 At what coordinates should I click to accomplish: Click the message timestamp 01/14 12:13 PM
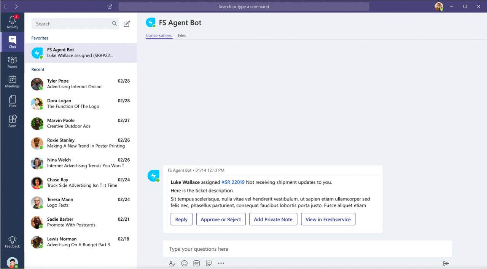click(210, 170)
